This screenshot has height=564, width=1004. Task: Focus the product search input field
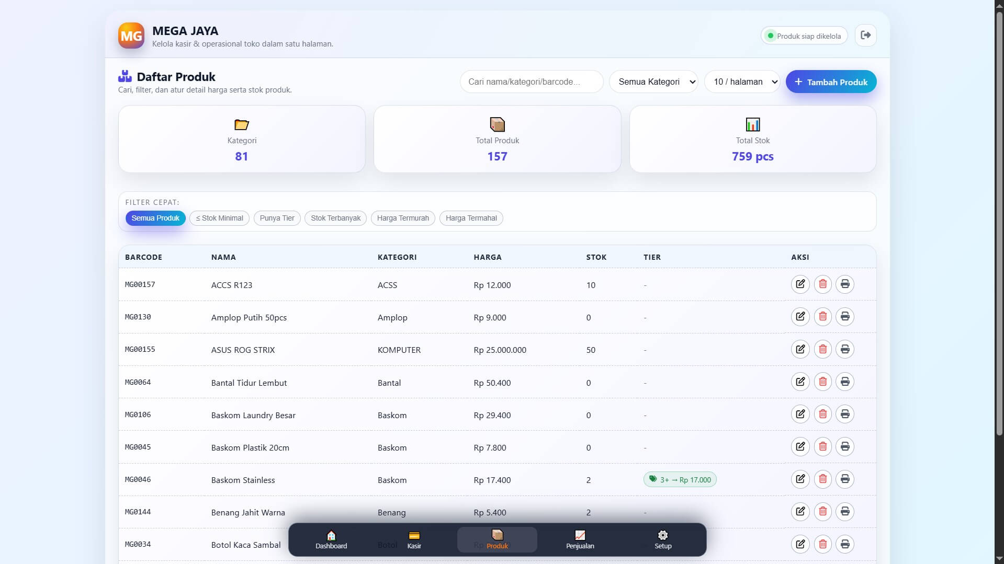pyautogui.click(x=531, y=82)
